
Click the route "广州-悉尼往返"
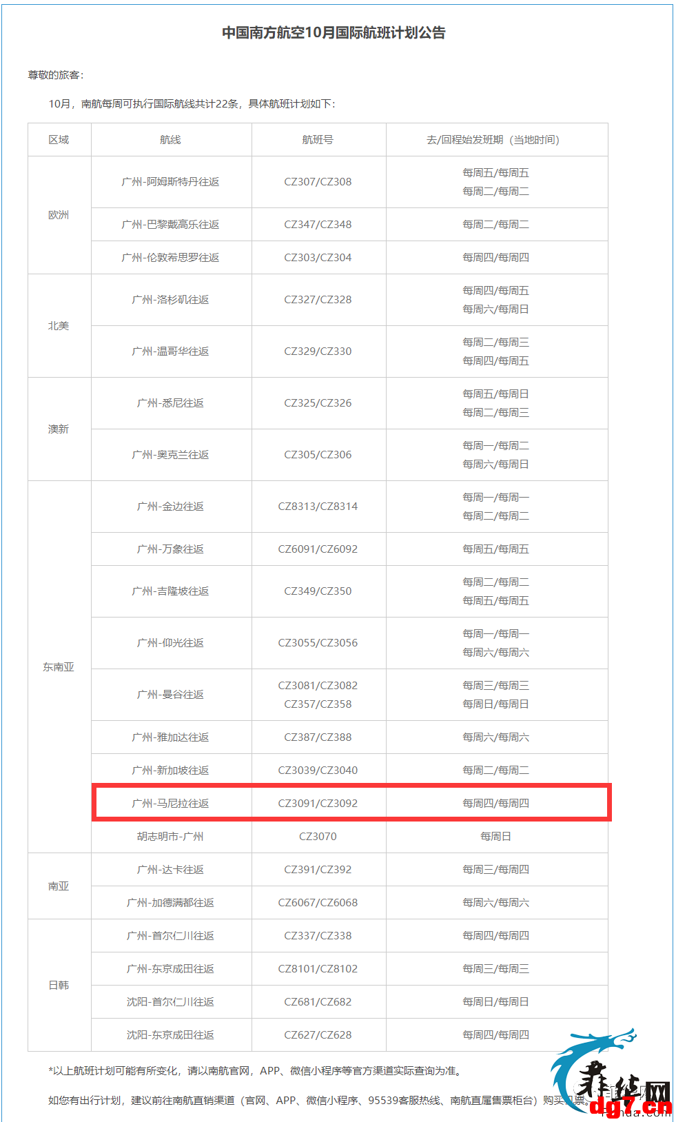(x=170, y=403)
